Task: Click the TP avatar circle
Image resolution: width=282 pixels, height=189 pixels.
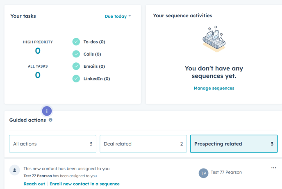Action: point(203,173)
